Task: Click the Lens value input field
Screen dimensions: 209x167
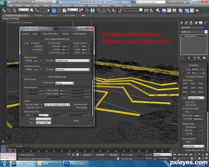Action: coord(195,69)
